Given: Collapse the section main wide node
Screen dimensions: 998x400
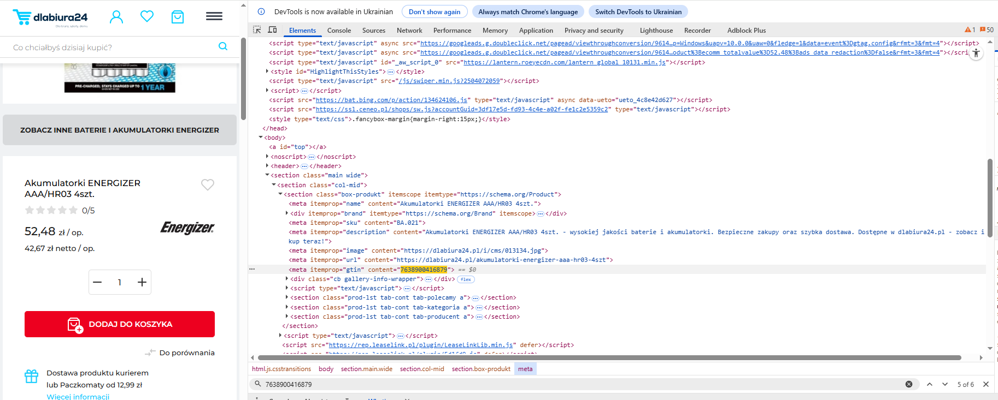Looking at the screenshot, I should click(x=267, y=175).
